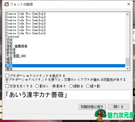135x122 pixels.
Task: Choose the 縁取る radio option
Action: (x=71, y=86)
